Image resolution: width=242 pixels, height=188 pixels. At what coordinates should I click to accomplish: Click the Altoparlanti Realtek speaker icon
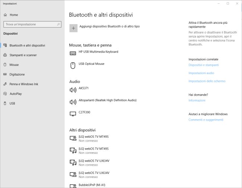[73, 102]
